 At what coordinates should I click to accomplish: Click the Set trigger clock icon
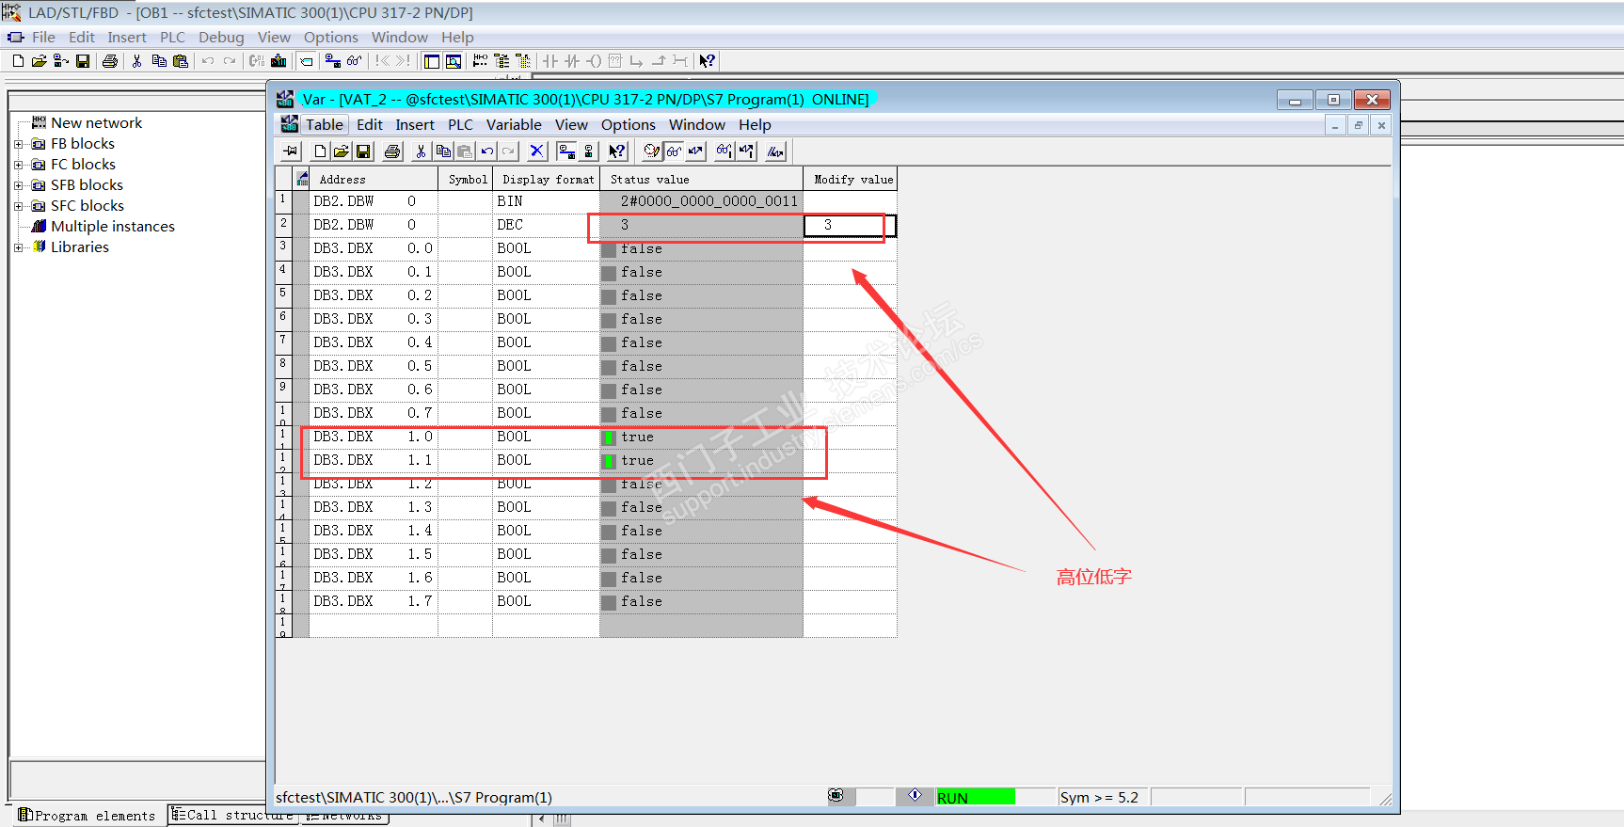pos(652,151)
